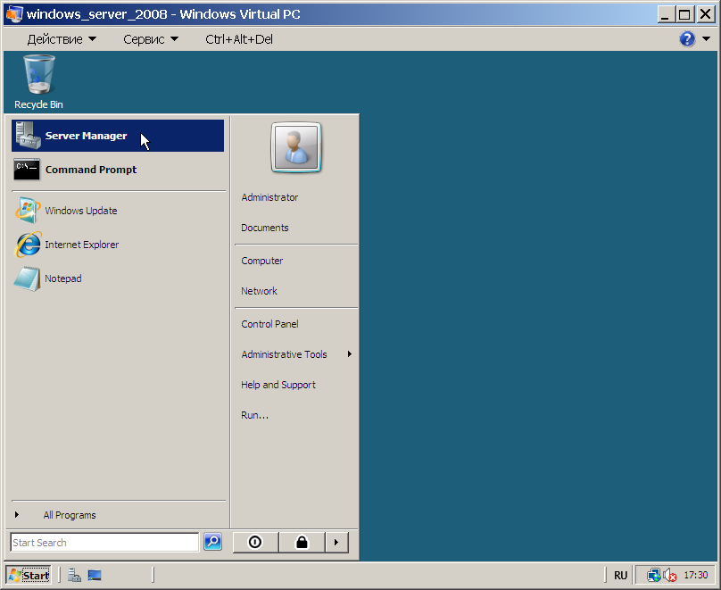
Task: Expand the Administrative Tools submenu
Action: (x=296, y=354)
